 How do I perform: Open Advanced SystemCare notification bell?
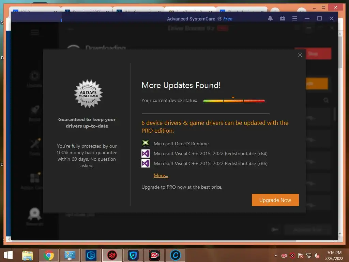(270, 18)
